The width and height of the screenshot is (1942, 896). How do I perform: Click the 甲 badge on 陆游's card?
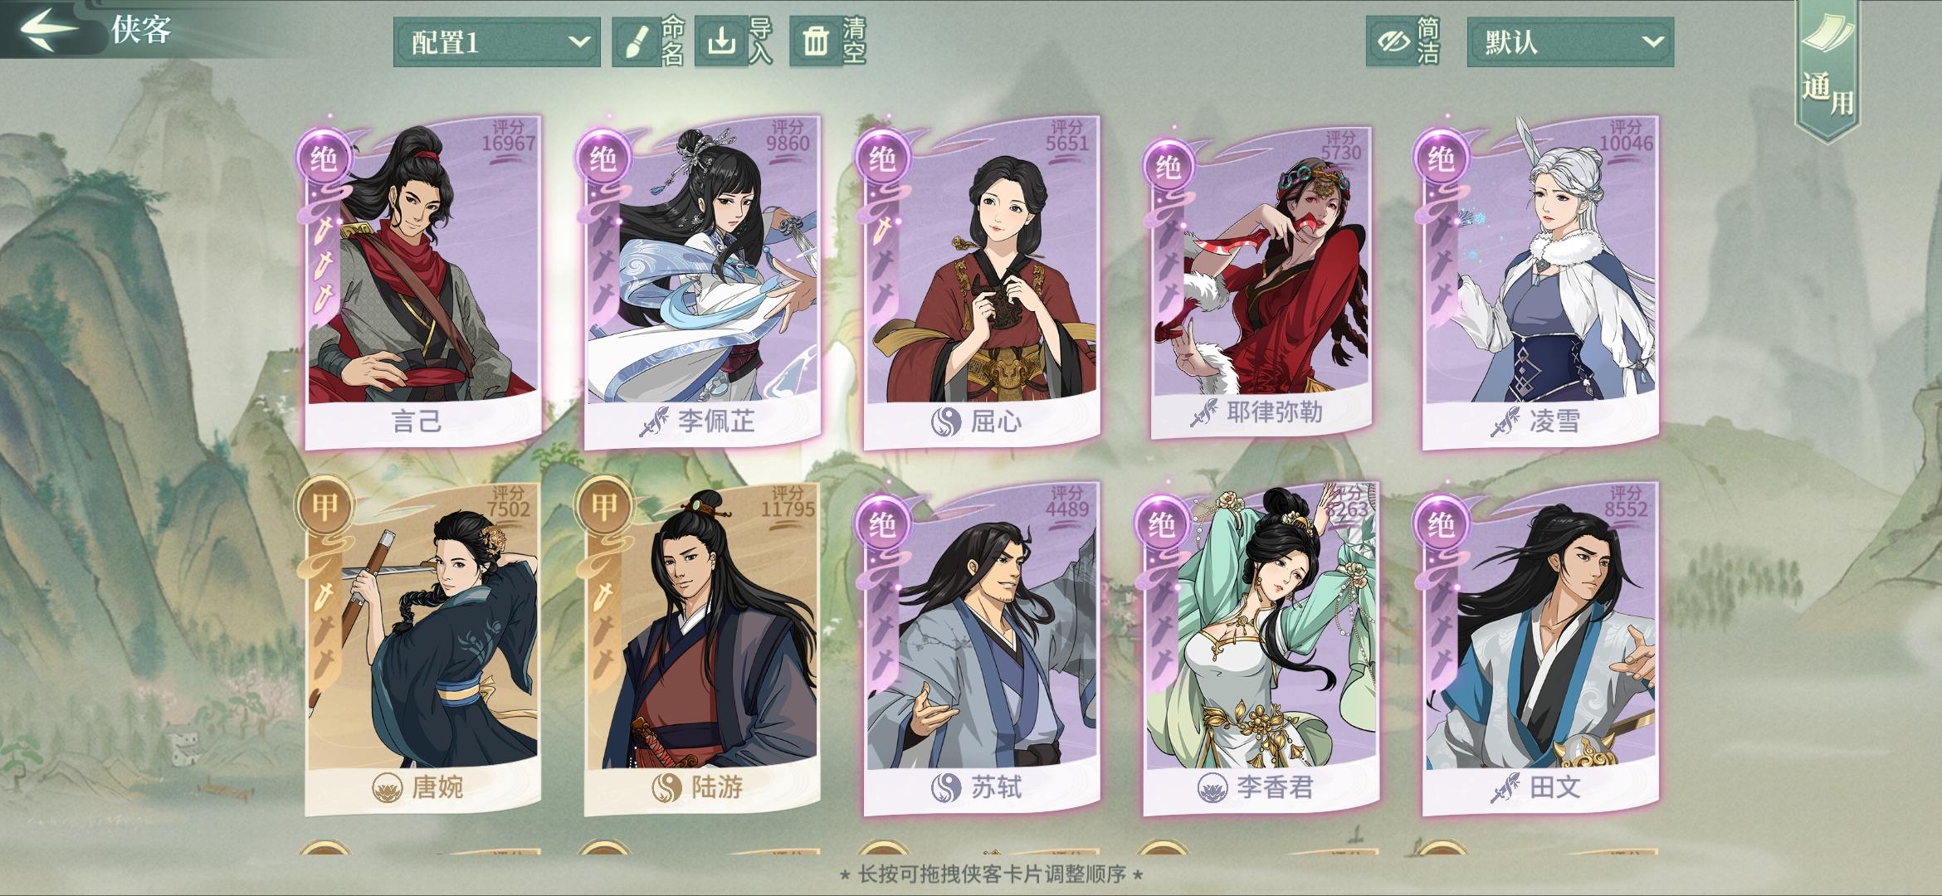pyautogui.click(x=603, y=506)
